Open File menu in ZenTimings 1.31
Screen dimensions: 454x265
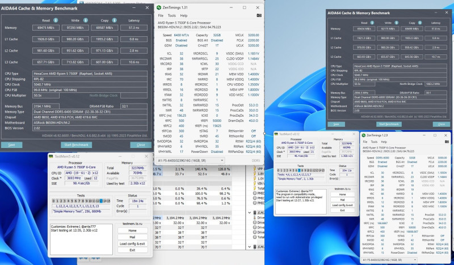pyautogui.click(x=161, y=16)
